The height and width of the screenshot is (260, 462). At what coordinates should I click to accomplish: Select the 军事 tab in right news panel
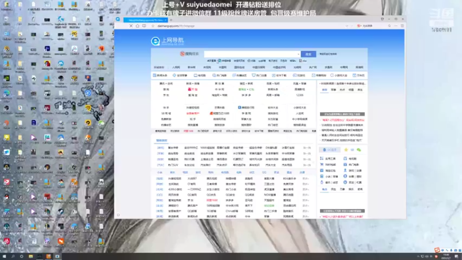[x=333, y=90]
